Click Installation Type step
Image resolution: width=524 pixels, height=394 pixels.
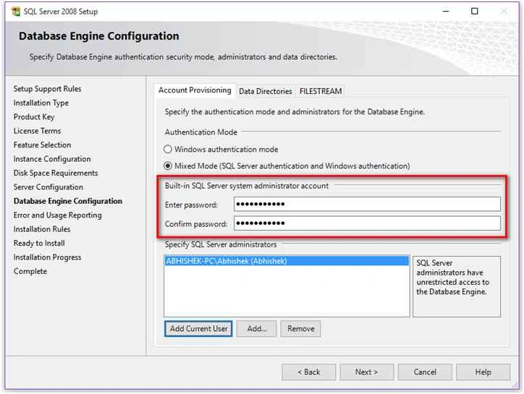click(41, 103)
